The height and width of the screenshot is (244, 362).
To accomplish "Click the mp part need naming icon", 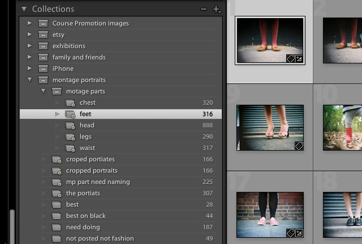I will tap(57, 182).
